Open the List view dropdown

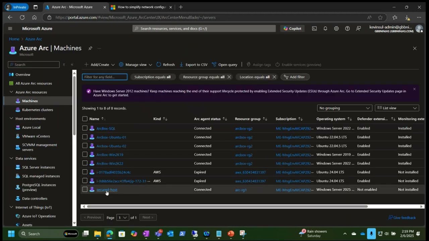pyautogui.click(x=397, y=108)
